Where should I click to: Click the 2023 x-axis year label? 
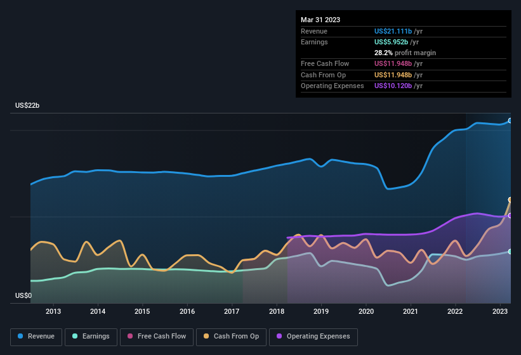500,311
